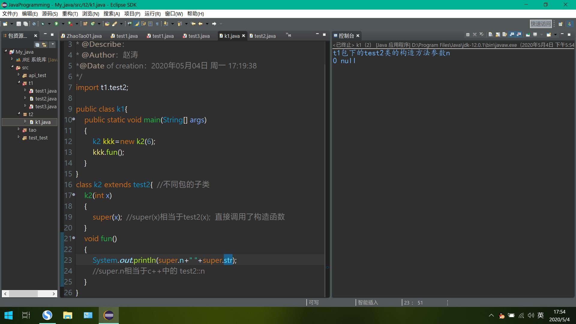
Task: Open File Explorer from taskbar
Action: (x=68, y=315)
